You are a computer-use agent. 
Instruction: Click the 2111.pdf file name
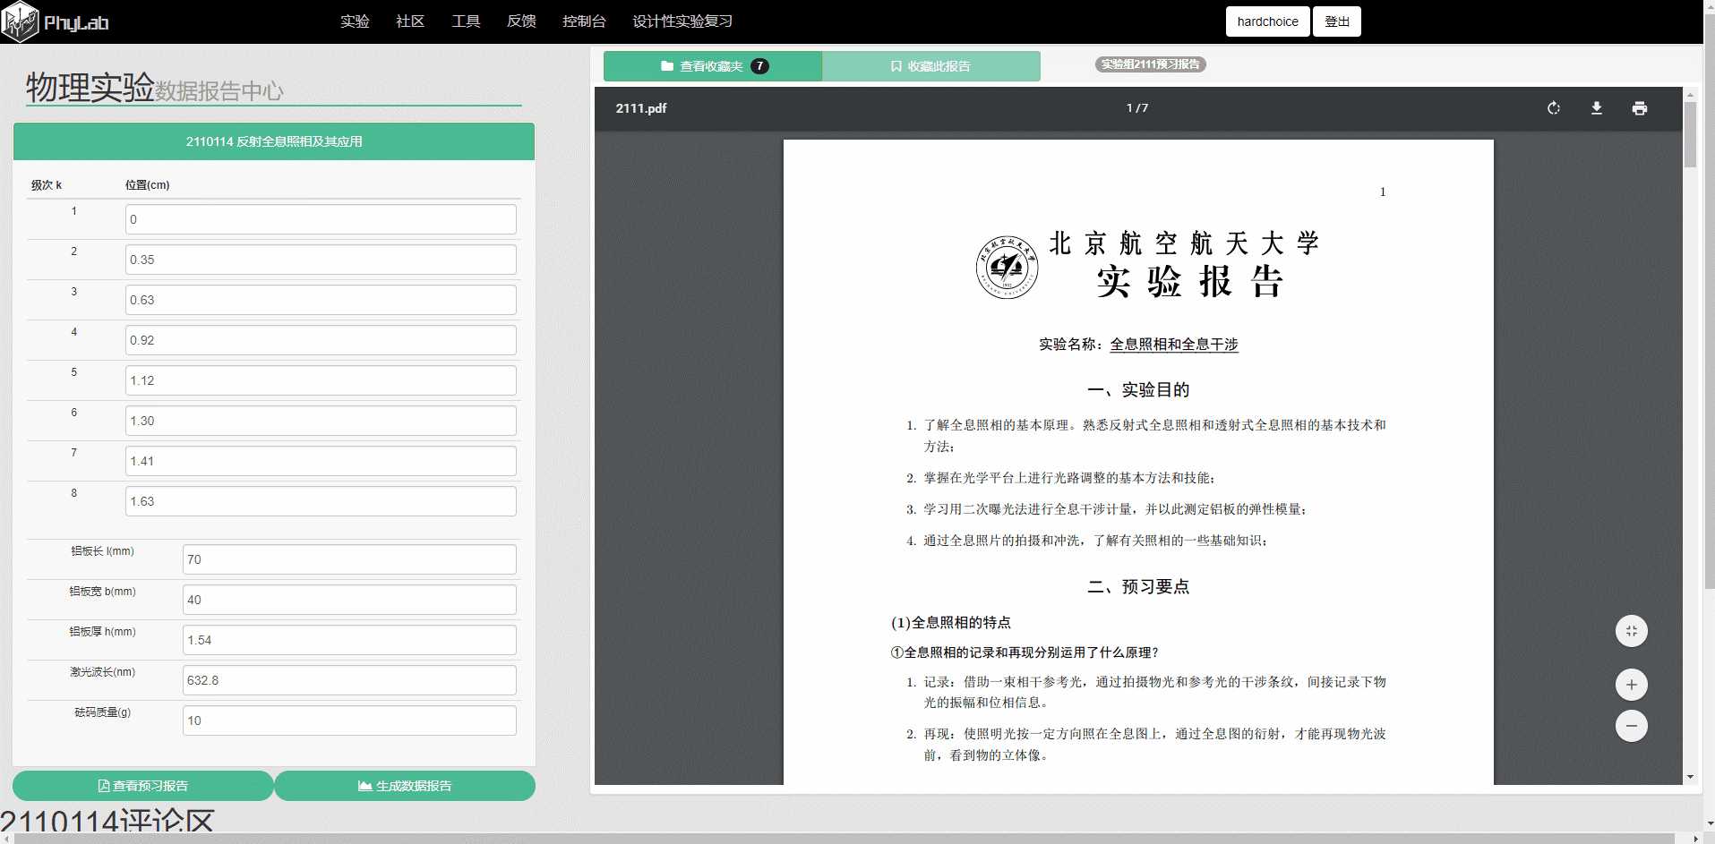[641, 108]
